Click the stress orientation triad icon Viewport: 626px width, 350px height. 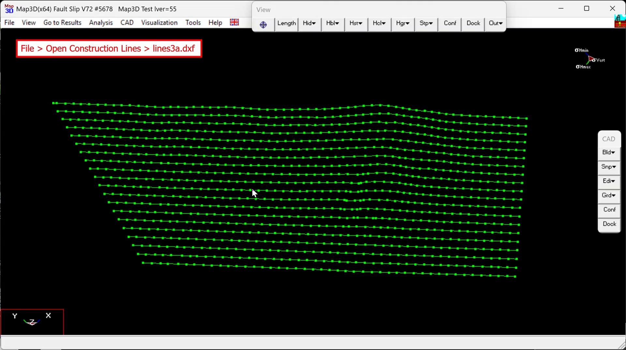click(590, 59)
